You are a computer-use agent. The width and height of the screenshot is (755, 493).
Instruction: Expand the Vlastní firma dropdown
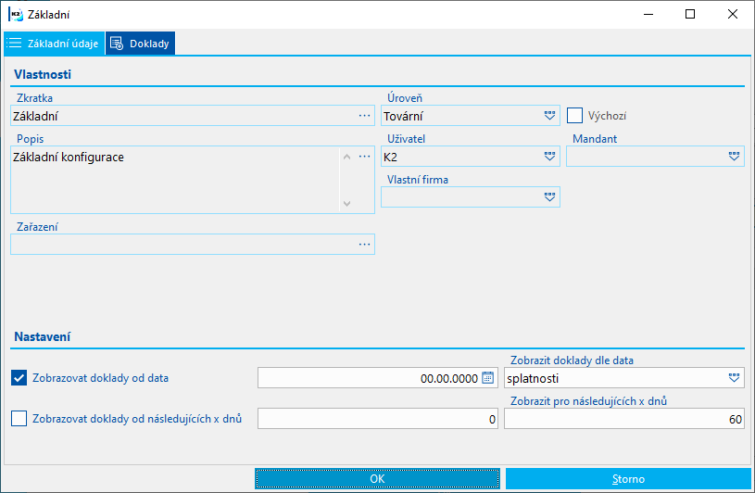click(x=549, y=197)
